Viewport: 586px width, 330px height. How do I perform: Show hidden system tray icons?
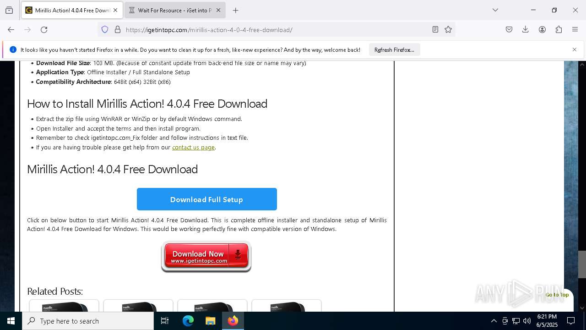494,321
